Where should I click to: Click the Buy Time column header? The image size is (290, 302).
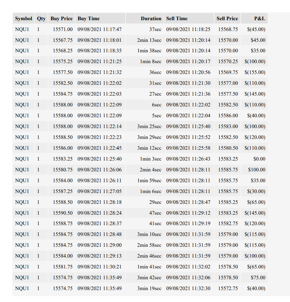click(100, 18)
